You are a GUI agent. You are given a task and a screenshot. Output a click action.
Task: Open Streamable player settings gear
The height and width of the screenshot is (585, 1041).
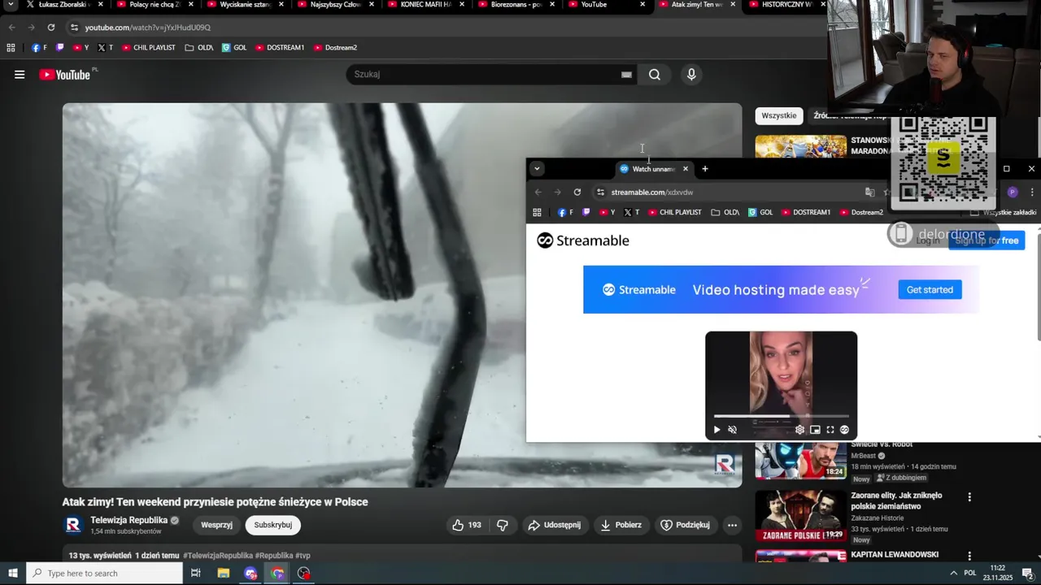tap(799, 430)
